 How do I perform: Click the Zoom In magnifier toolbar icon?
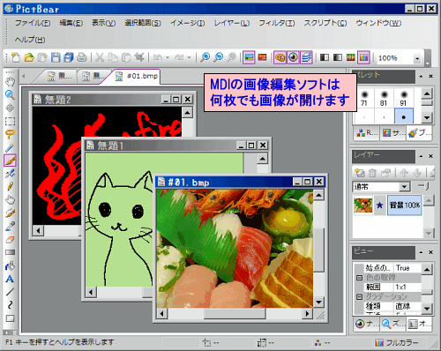coord(205,57)
